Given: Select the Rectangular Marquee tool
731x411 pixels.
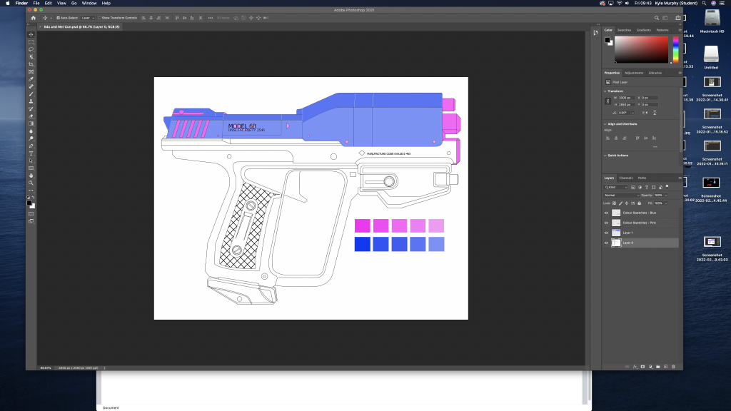Looking at the screenshot, I should pyautogui.click(x=31, y=42).
